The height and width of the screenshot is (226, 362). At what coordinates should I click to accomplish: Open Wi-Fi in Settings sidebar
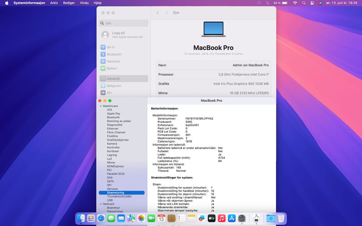(x=124, y=47)
